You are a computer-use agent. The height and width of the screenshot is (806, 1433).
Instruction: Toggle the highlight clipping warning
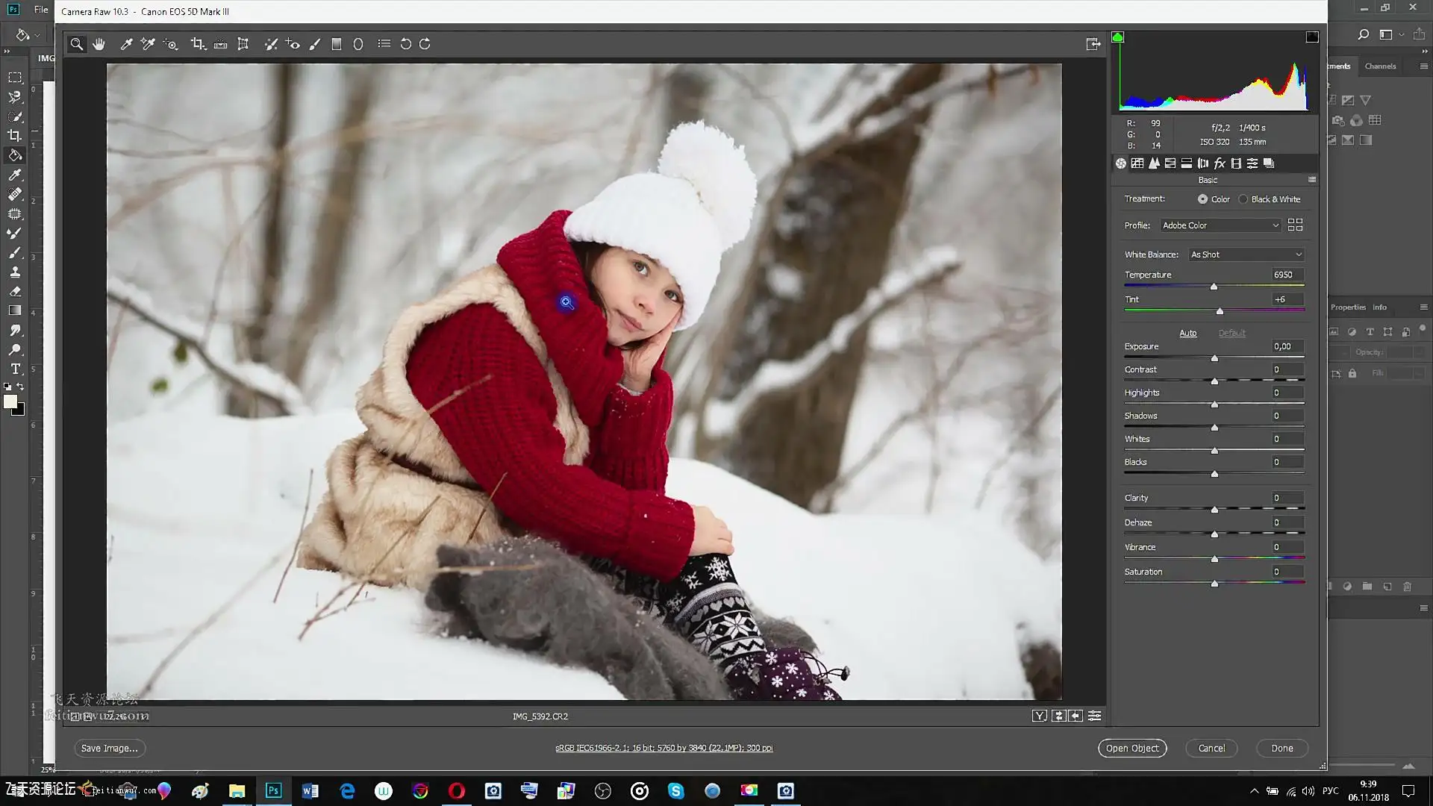(x=1311, y=37)
